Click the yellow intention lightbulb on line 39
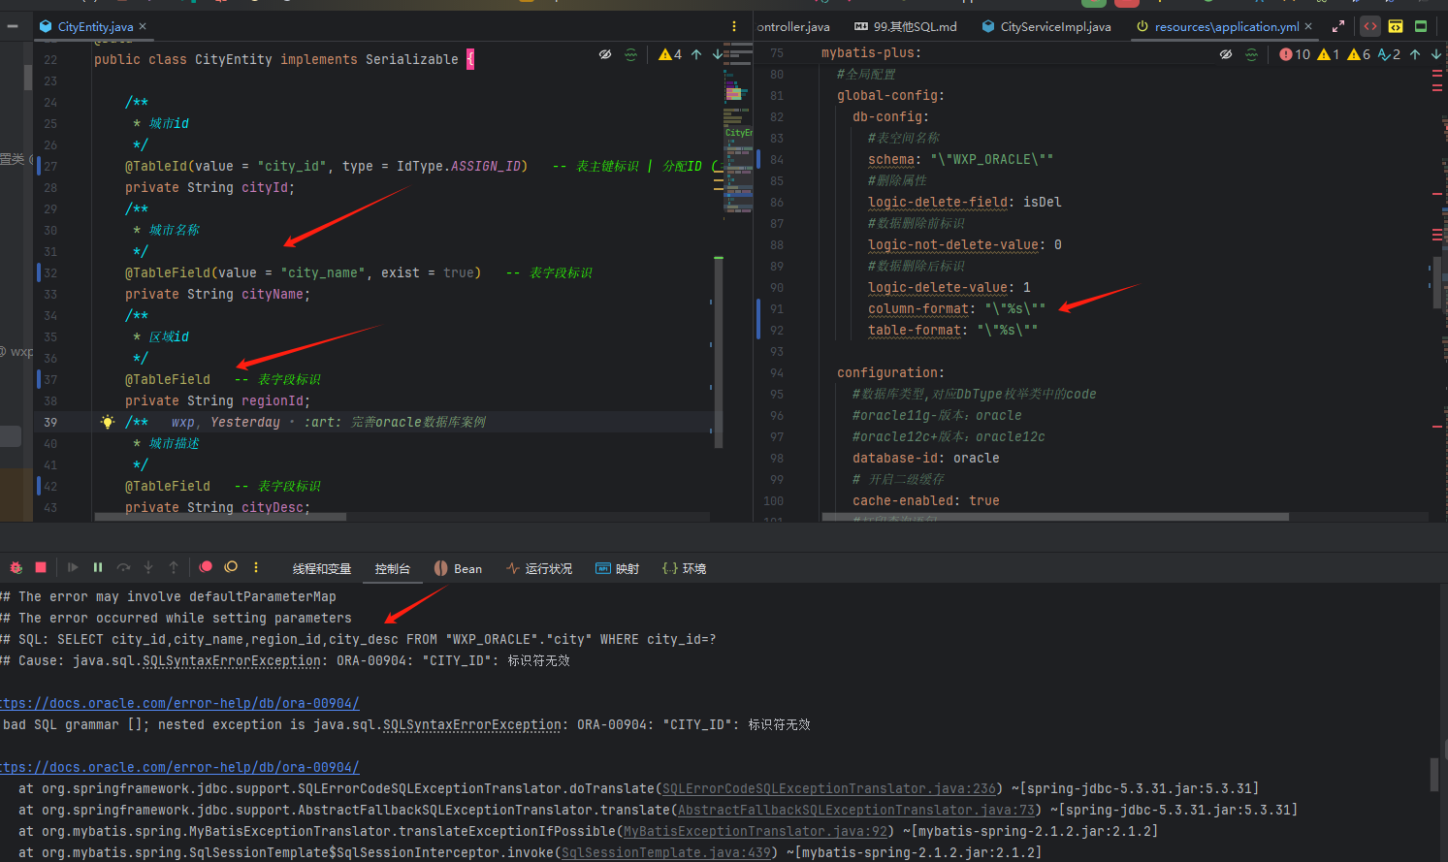The image size is (1448, 862). 108,422
